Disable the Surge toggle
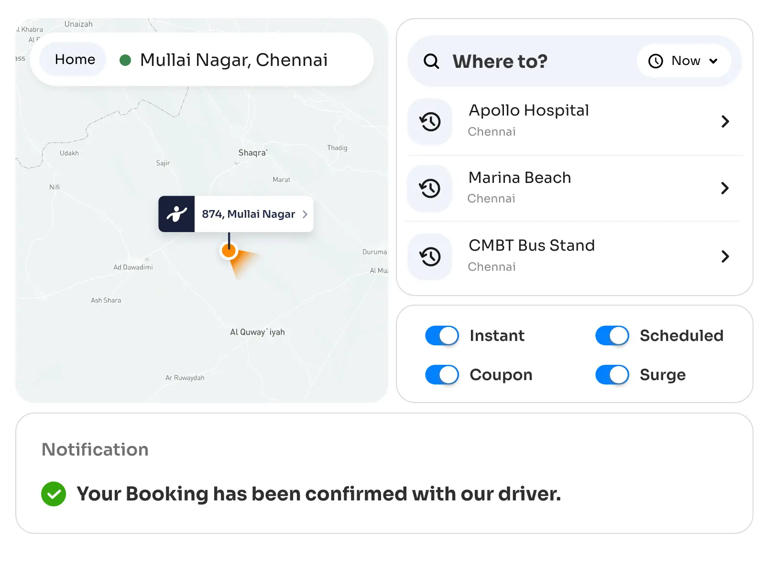The height and width of the screenshot is (573, 765). (612, 374)
